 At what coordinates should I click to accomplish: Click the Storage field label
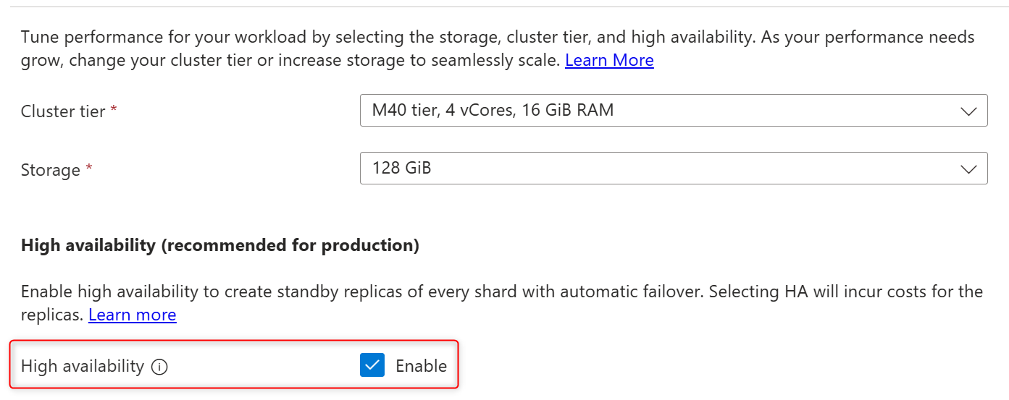pos(50,170)
